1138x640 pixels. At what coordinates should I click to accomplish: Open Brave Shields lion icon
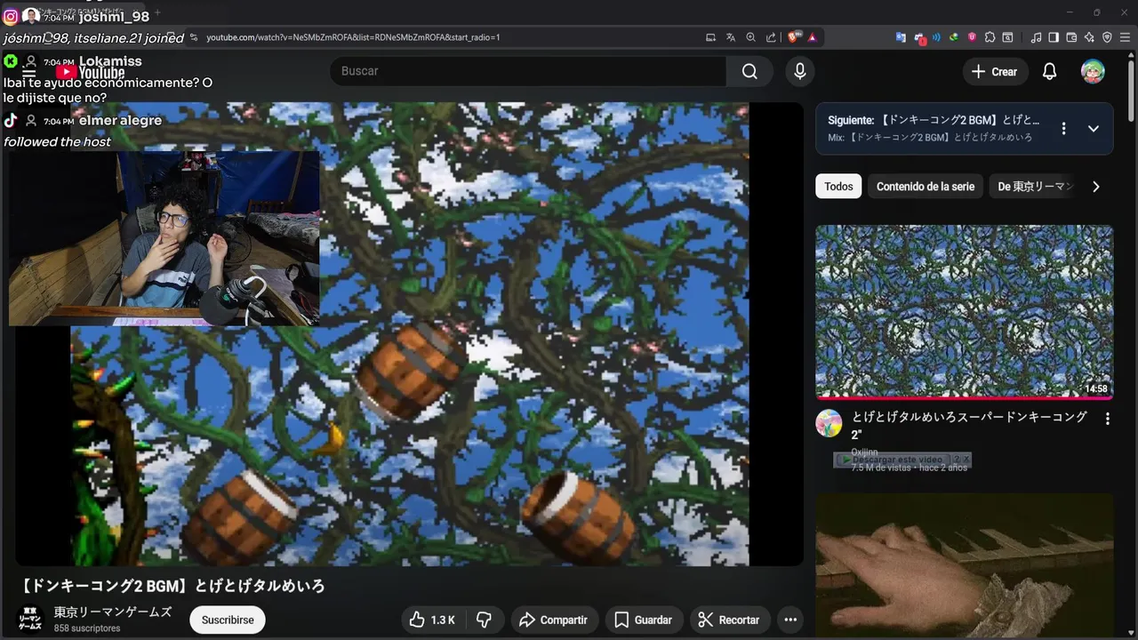click(794, 37)
